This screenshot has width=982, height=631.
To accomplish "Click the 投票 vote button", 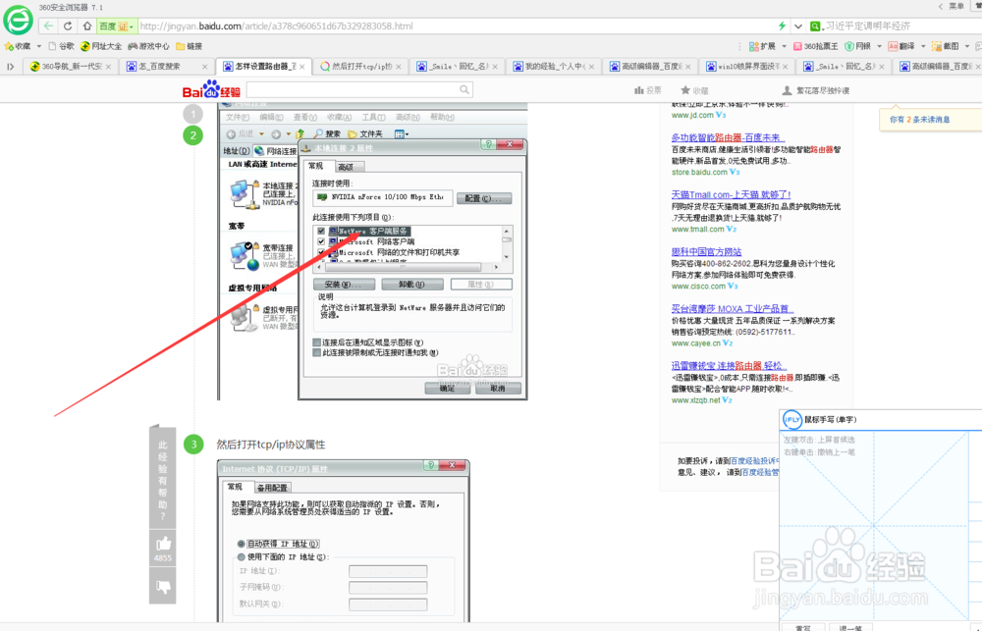I will pyautogui.click(x=647, y=90).
